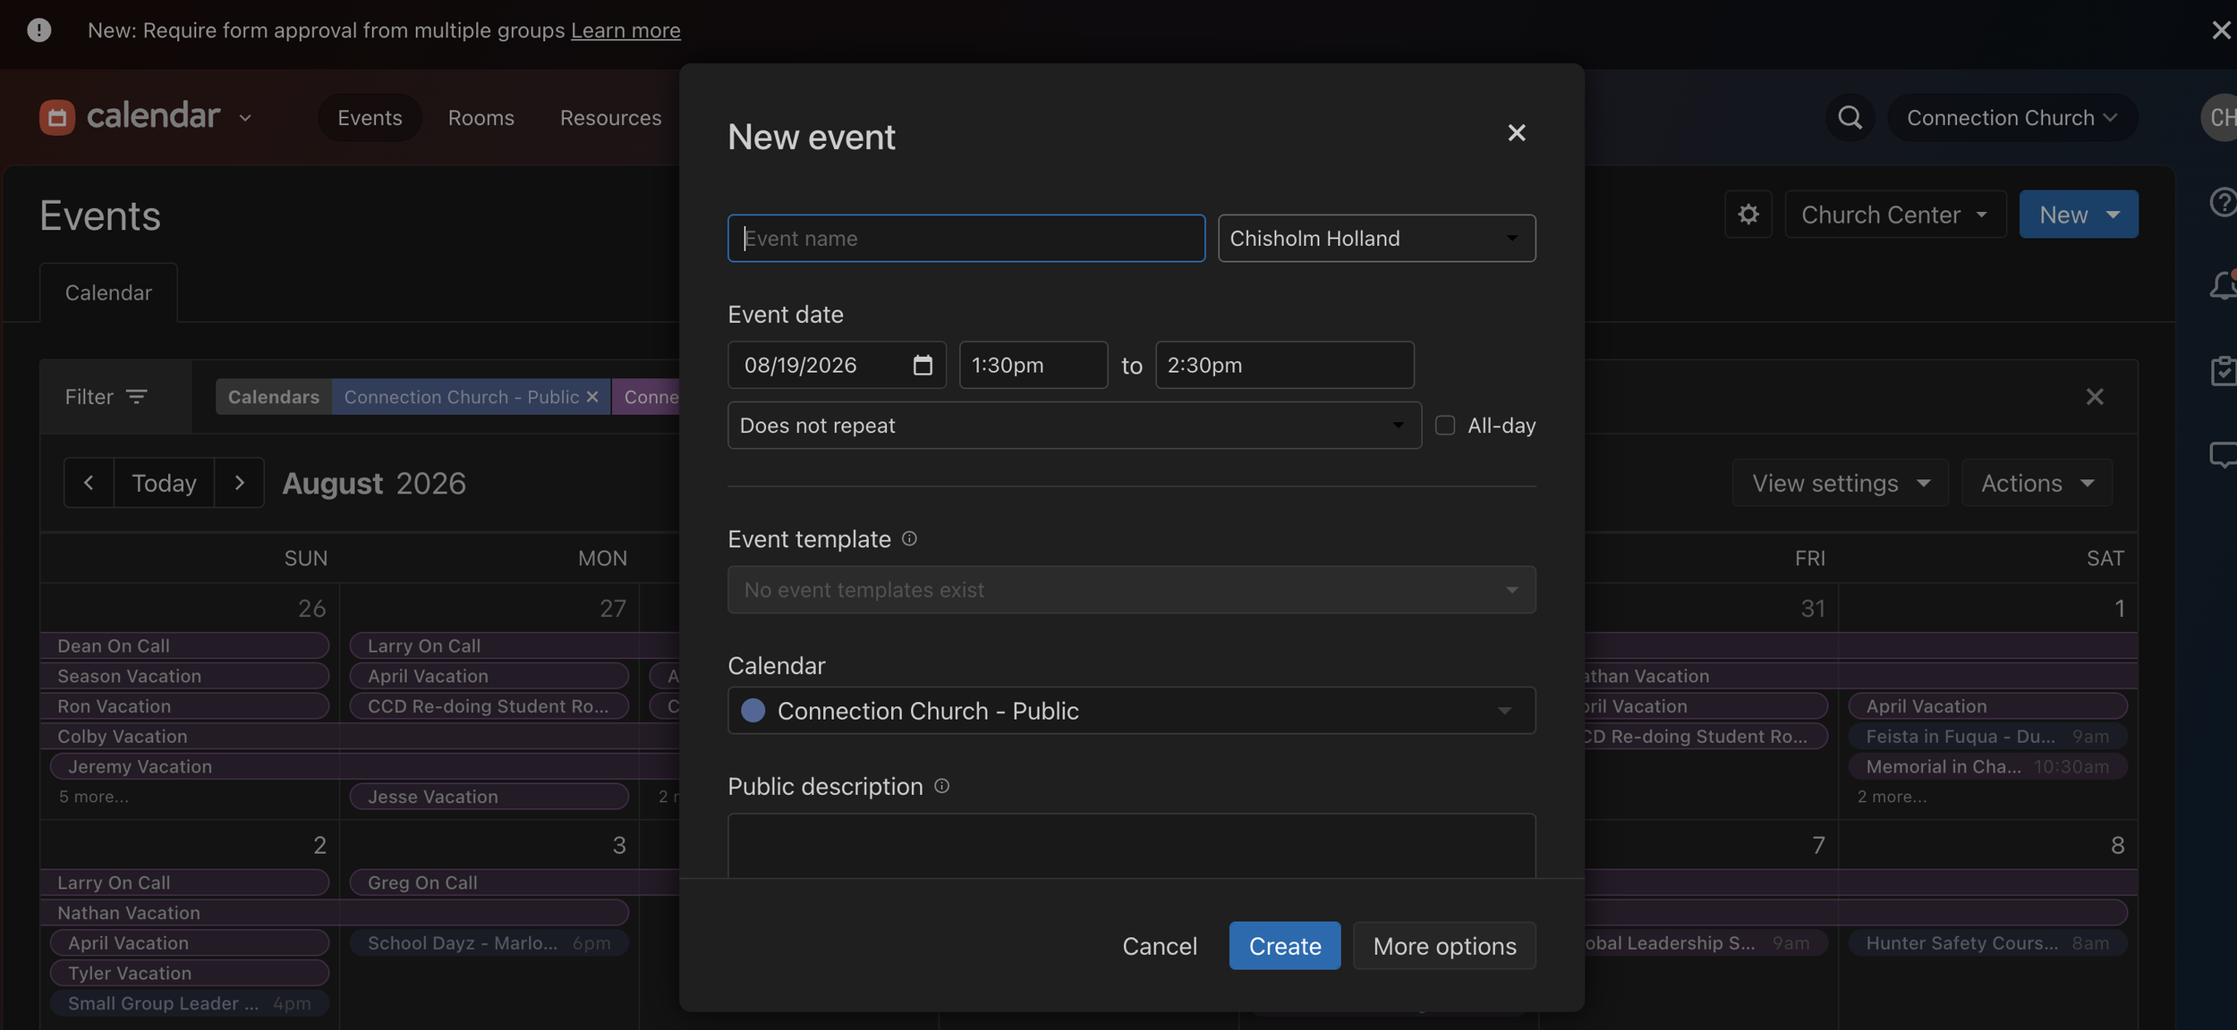This screenshot has height=1030, width=2237.
Task: Open the Actions dropdown
Action: click(x=2037, y=483)
